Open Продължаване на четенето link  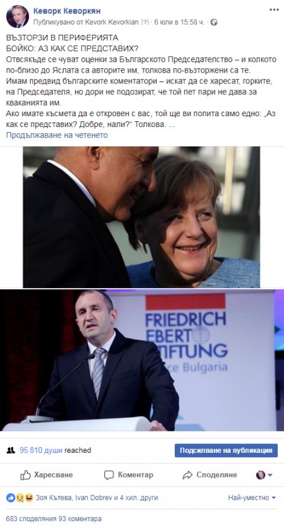57,135
